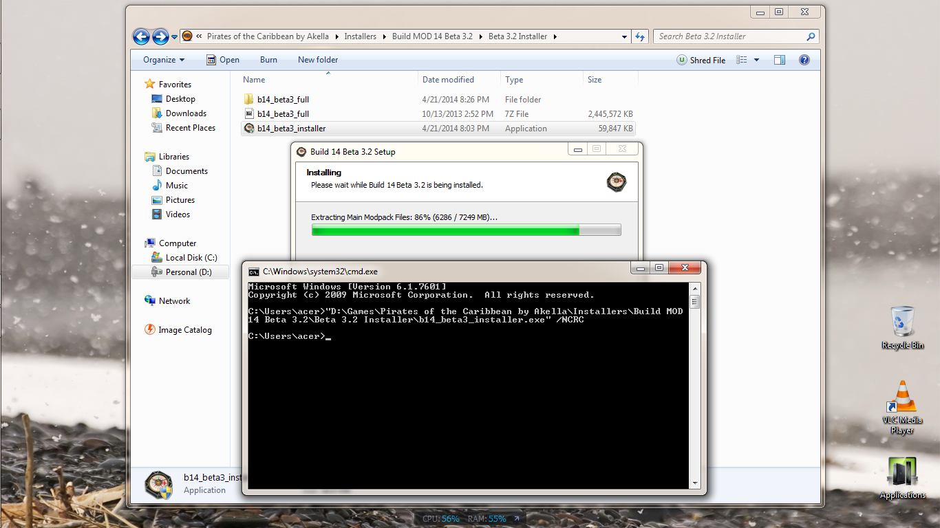Open view options dropdown arrow
This screenshot has width=940, height=528.
[757, 60]
